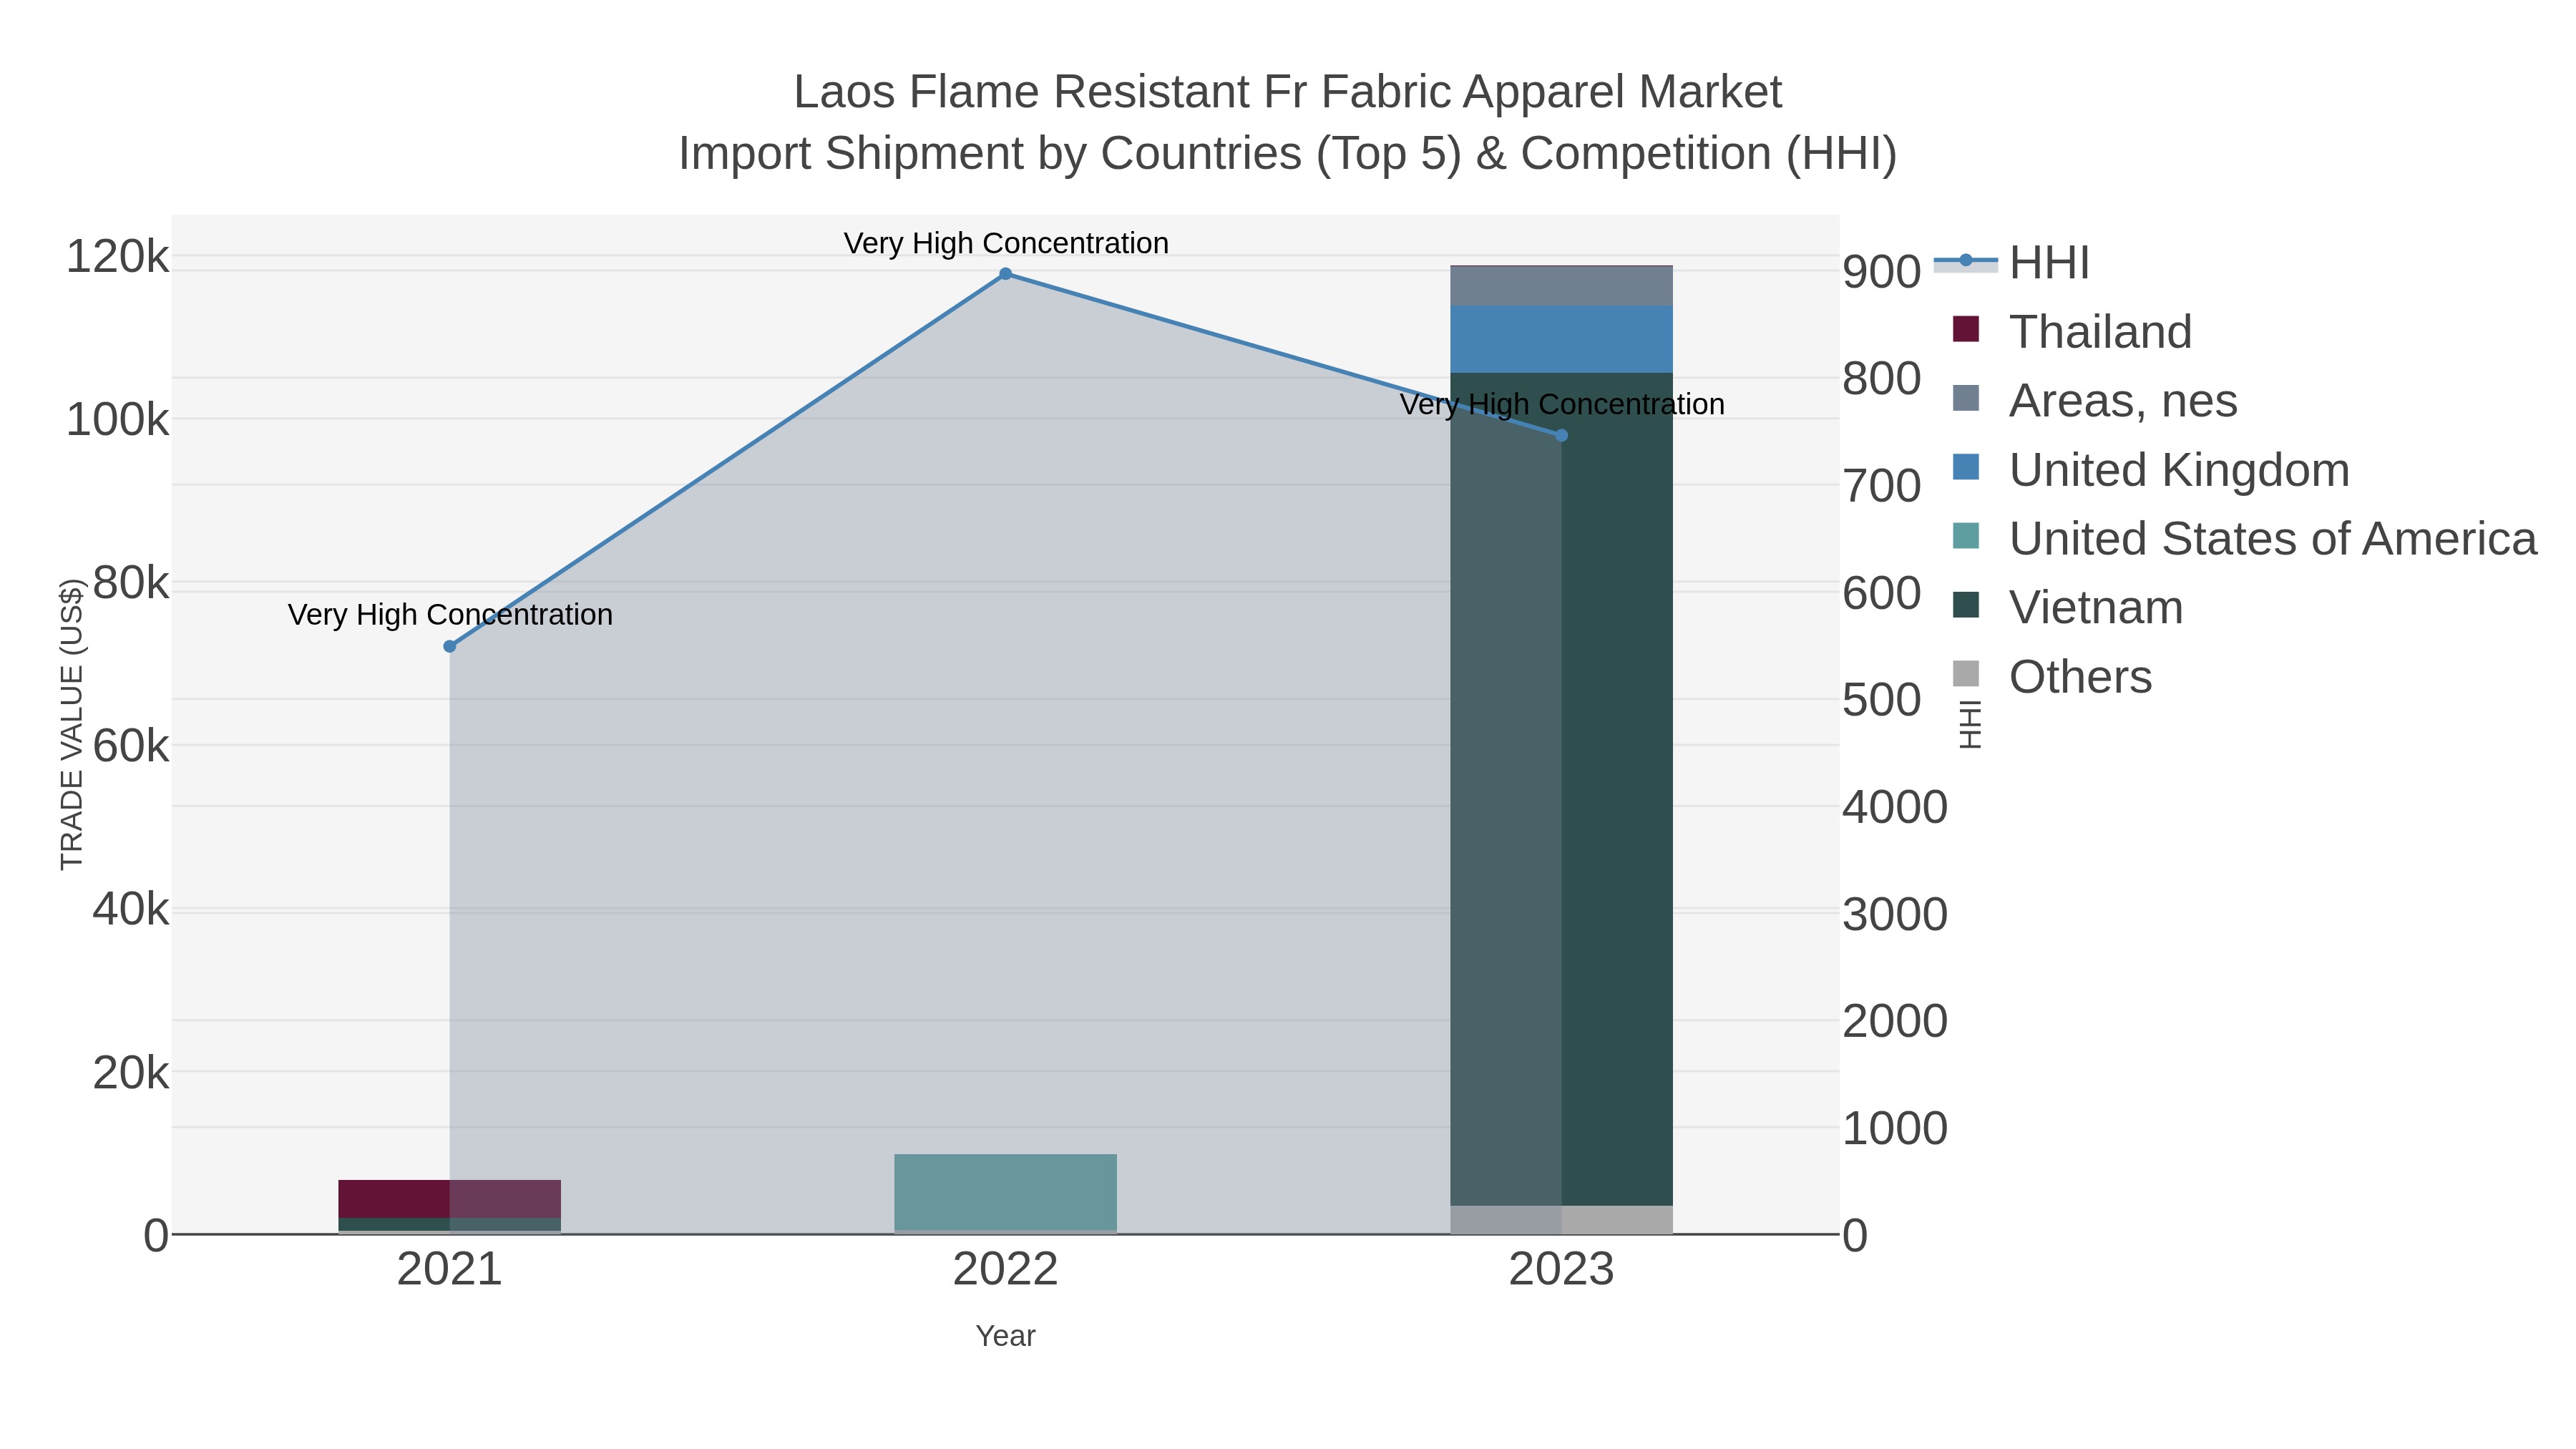2576x1449 pixels.
Task: Click the vertical HHI right axis title
Action: (x=1970, y=724)
